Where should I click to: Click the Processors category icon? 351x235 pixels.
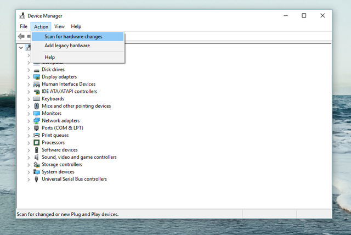(x=37, y=143)
